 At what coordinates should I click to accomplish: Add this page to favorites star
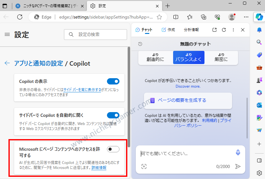(x=159, y=17)
